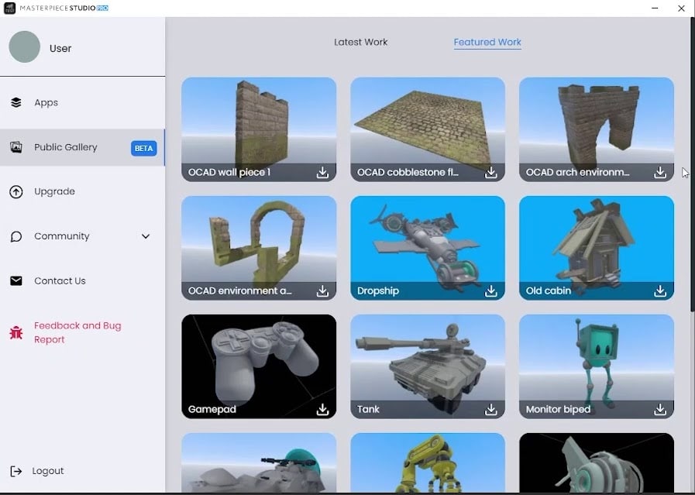Download the Monitor biped model
Viewport: 695px width, 495px height.
tap(659, 410)
